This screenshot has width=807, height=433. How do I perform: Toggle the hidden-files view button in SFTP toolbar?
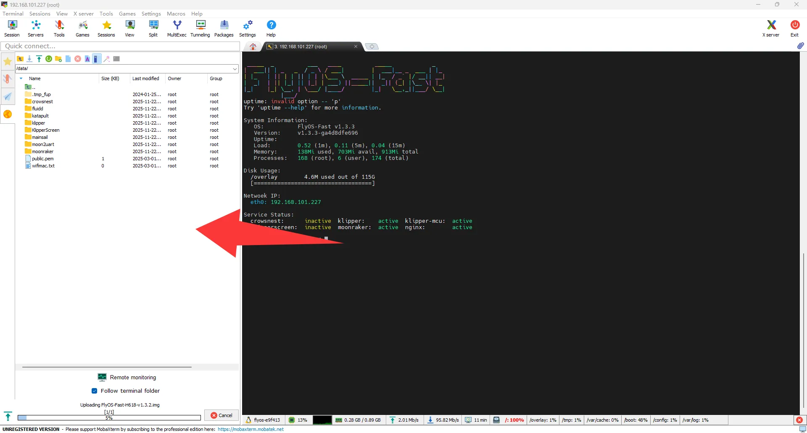[x=96, y=59]
